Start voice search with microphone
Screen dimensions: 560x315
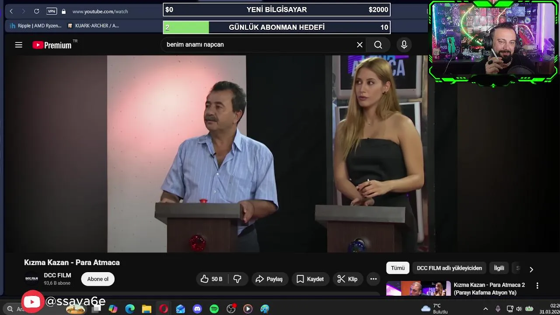click(404, 45)
